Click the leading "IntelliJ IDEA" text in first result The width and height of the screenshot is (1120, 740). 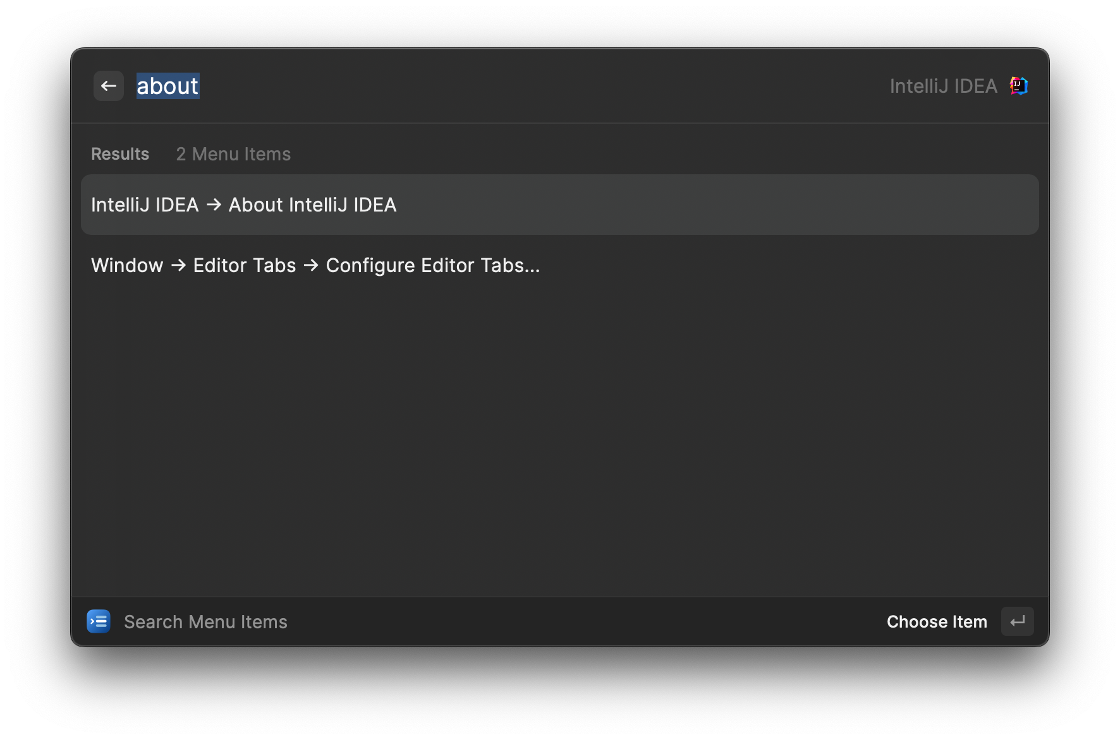coord(145,205)
